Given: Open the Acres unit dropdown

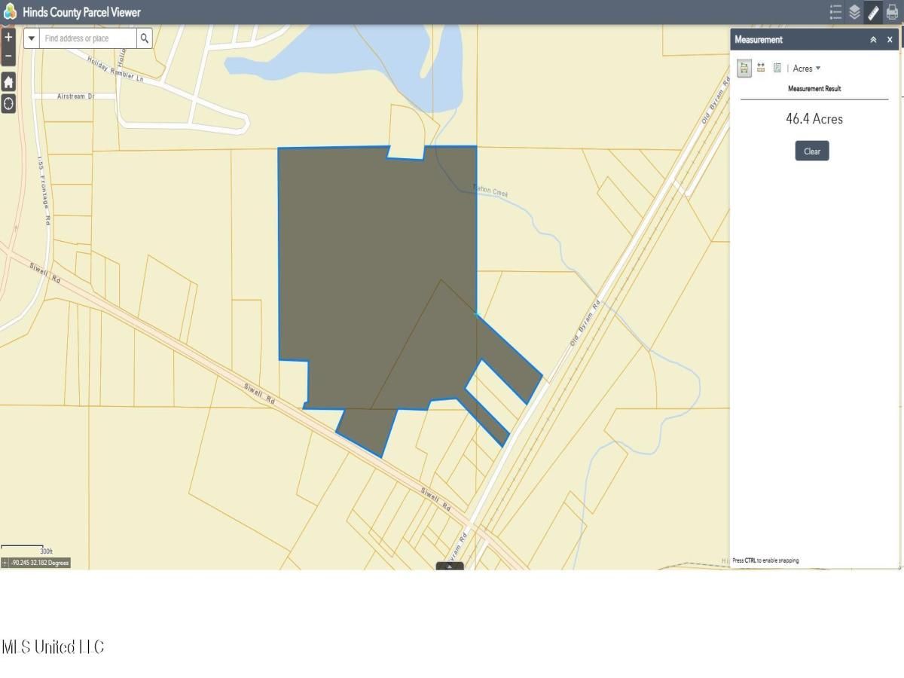Looking at the screenshot, I should pos(806,69).
